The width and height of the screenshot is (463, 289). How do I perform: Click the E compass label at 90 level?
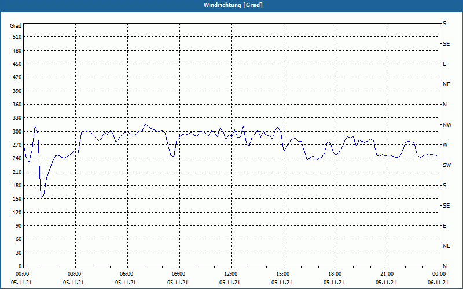[x=444, y=226]
